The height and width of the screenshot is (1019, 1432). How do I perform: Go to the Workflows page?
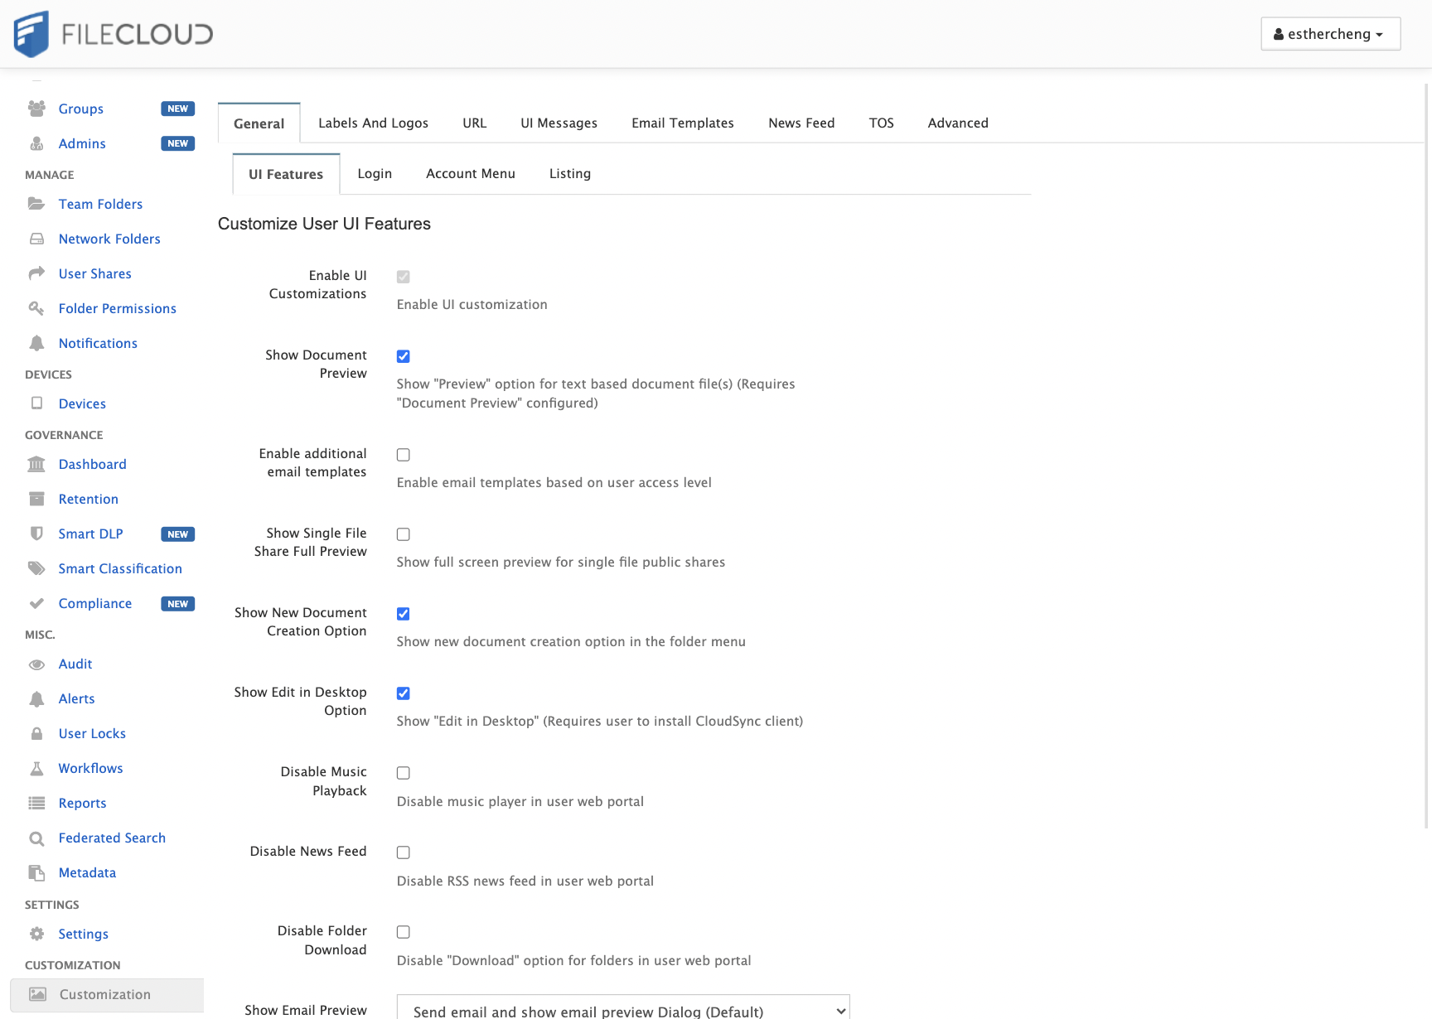(x=90, y=768)
